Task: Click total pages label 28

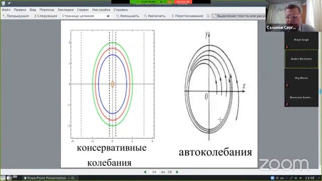Action: pyautogui.click(x=170, y=172)
